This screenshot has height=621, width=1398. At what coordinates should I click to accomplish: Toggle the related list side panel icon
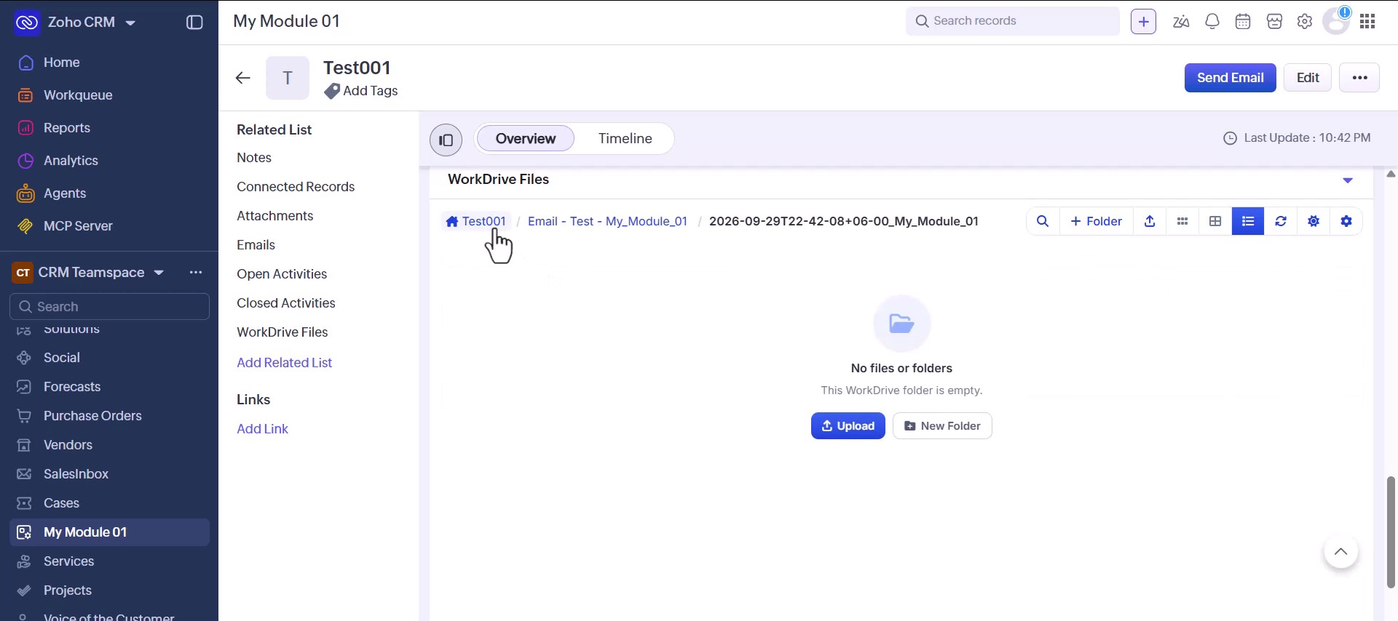tap(446, 140)
